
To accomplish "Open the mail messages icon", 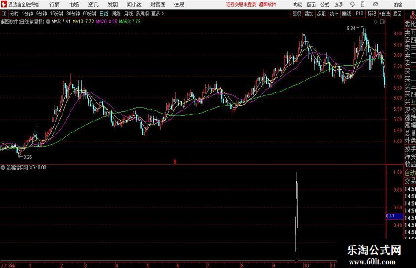I will tap(375, 4).
